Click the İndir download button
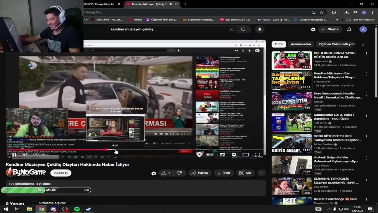 click(224, 173)
